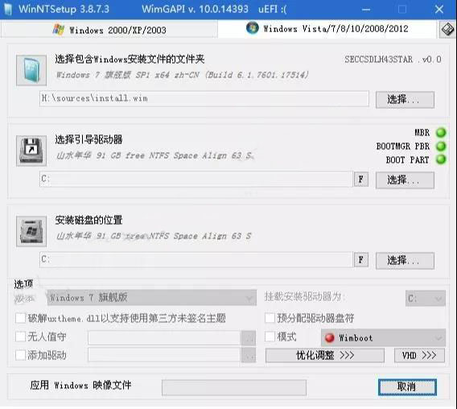Choose the boot drive with 选择 button

[x=405, y=180]
